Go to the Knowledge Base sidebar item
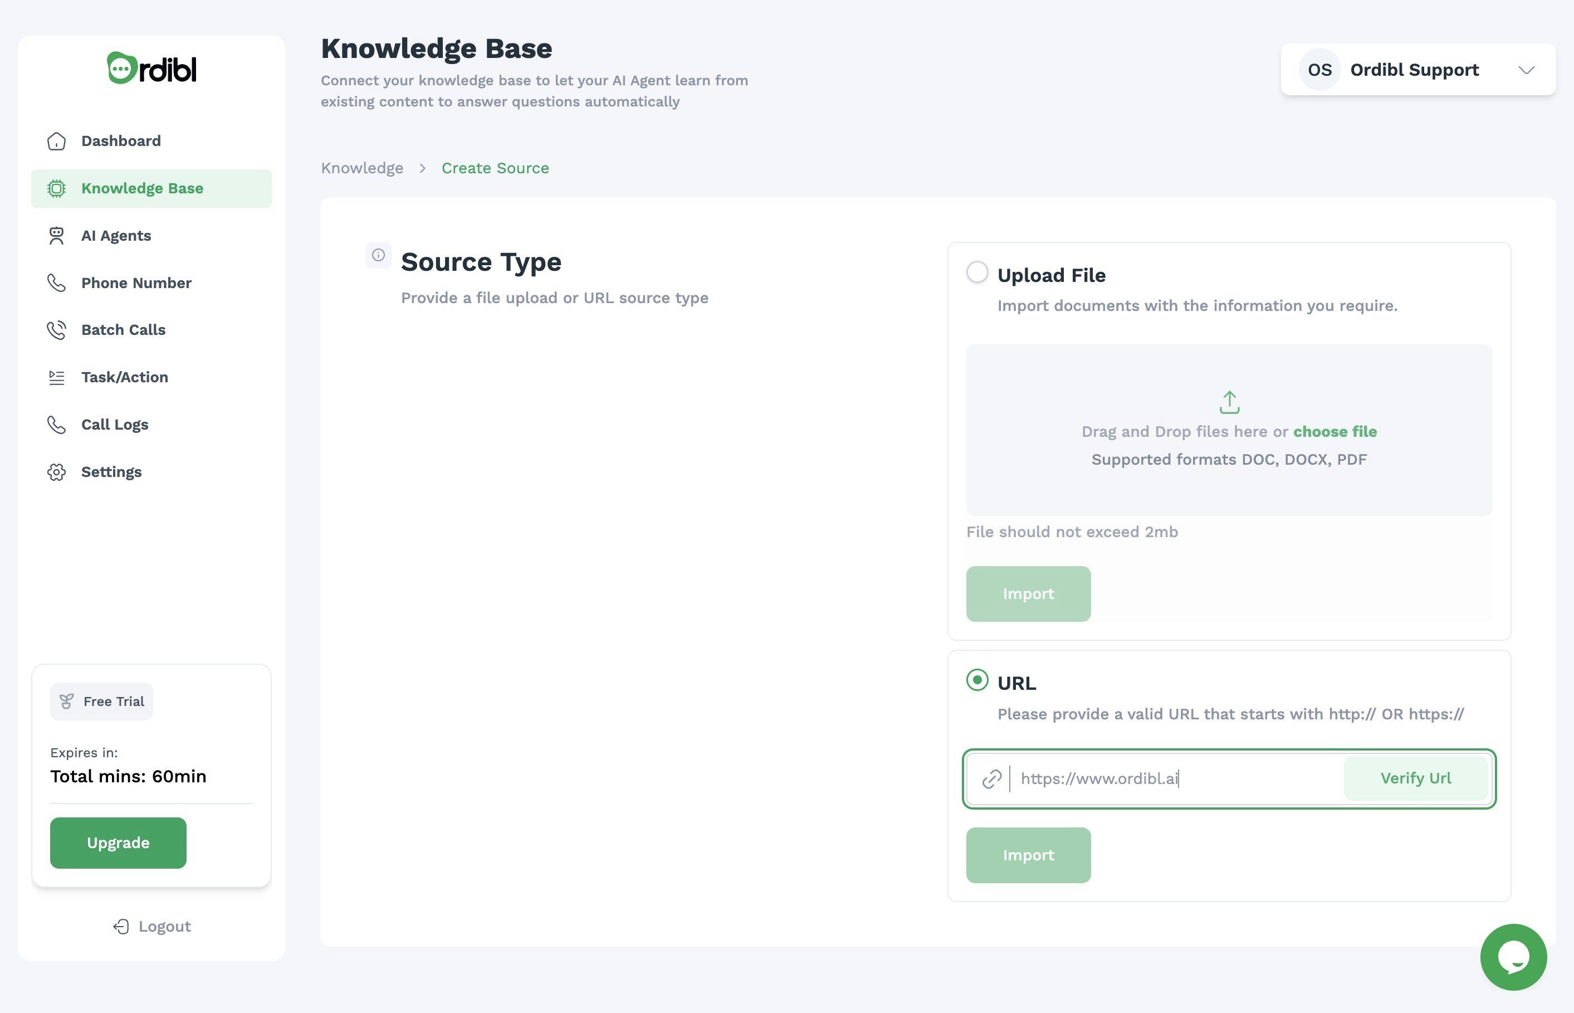 pyautogui.click(x=142, y=188)
